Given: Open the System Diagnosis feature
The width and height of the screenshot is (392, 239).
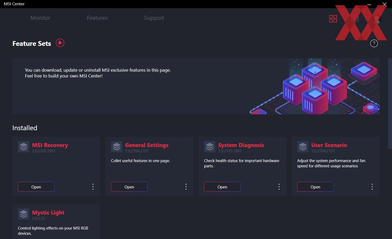Looking at the screenshot, I should point(222,187).
